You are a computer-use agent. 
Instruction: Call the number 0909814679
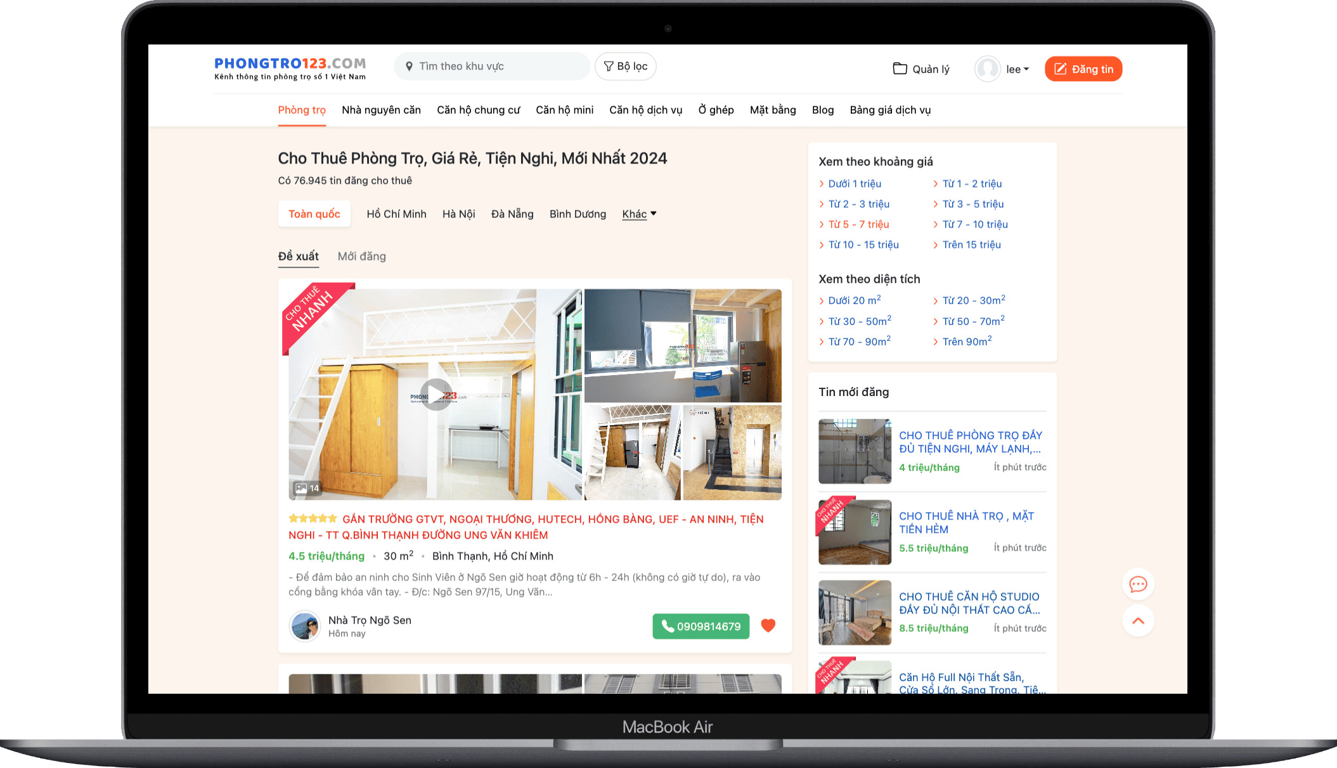(x=701, y=626)
